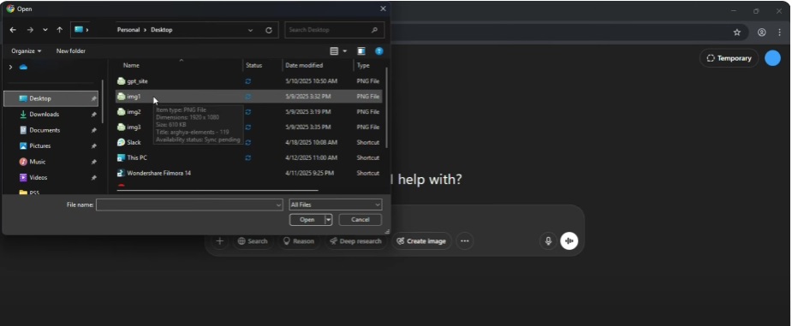This screenshot has height=326, width=792.
Task: Sort files by Name column
Action: pos(131,65)
